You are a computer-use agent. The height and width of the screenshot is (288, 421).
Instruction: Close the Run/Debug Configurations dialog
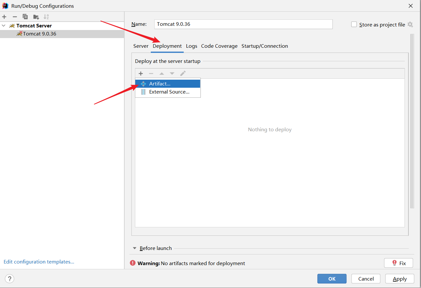coord(411,6)
